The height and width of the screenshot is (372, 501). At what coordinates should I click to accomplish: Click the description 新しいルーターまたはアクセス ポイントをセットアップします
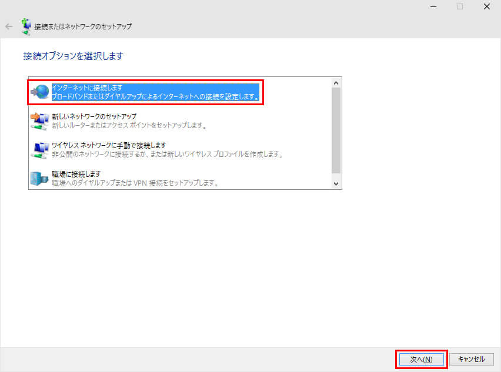pos(129,125)
